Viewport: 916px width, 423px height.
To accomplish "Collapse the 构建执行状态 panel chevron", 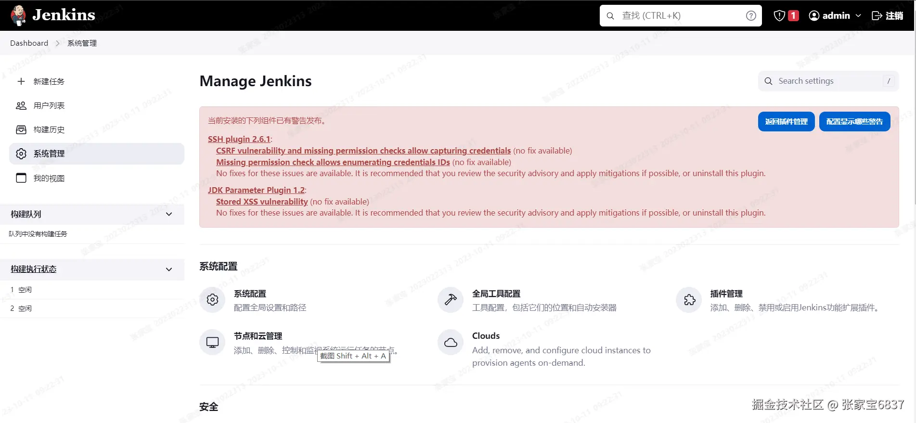I will pos(169,269).
